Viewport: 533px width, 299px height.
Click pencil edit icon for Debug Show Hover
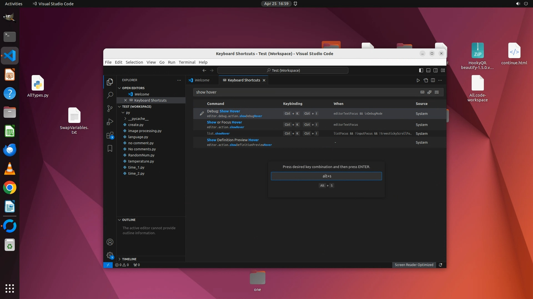(x=202, y=114)
